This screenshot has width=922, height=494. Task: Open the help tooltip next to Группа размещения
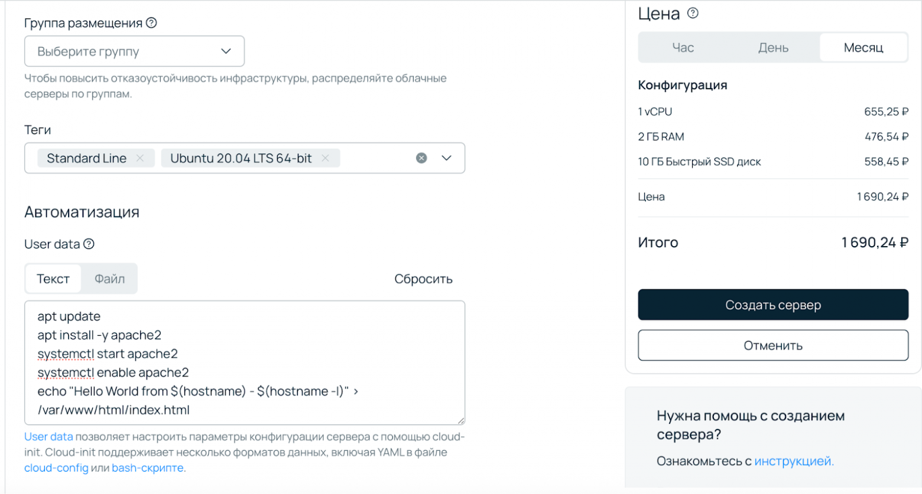(152, 23)
